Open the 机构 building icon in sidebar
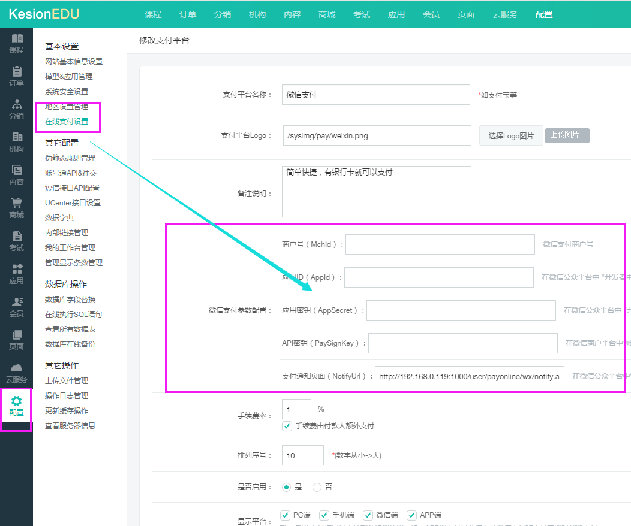This screenshot has height=526, width=631. click(x=16, y=138)
